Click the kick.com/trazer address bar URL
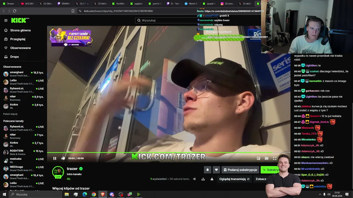Screen dimensions: 353x198 119,11
